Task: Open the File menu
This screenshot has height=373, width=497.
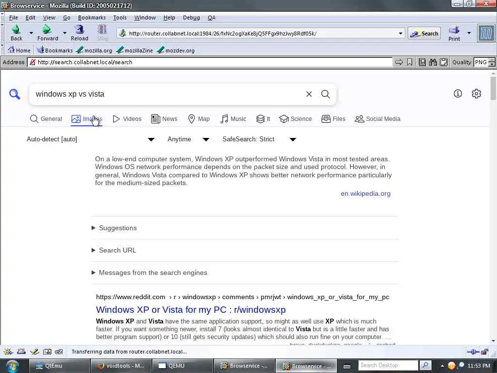Action: [x=13, y=17]
